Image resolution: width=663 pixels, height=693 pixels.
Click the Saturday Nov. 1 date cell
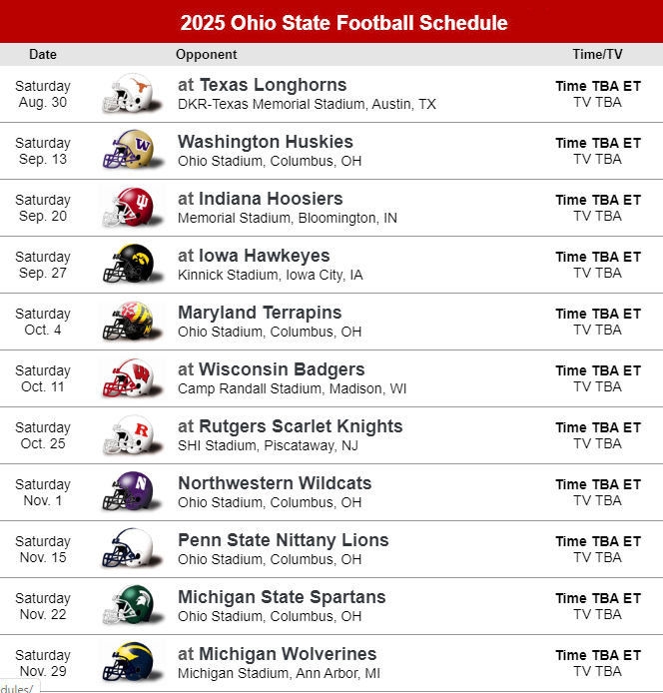pos(43,492)
